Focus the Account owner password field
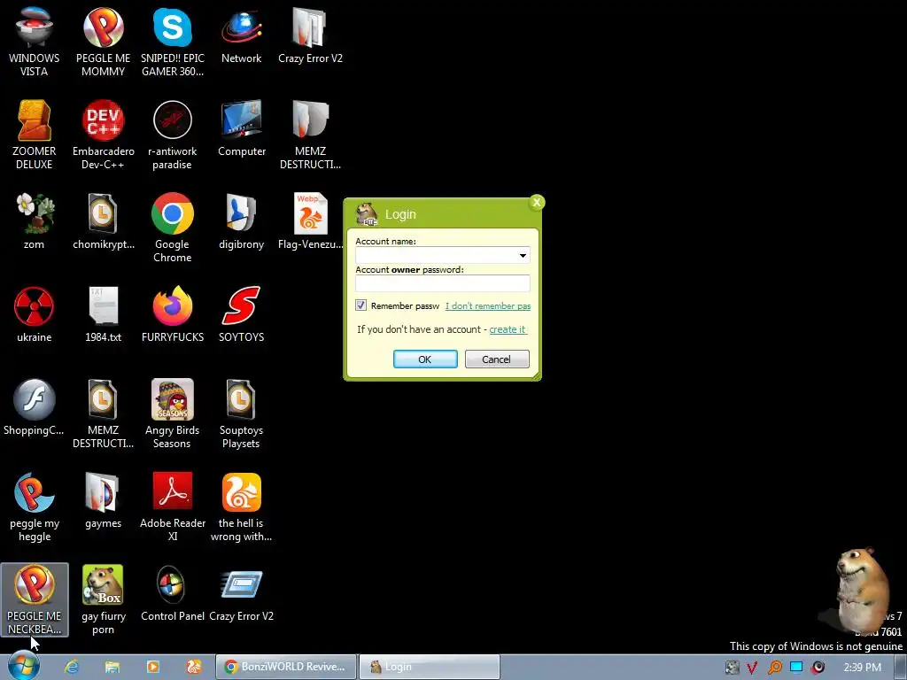This screenshot has width=907, height=680. pyautogui.click(x=443, y=283)
